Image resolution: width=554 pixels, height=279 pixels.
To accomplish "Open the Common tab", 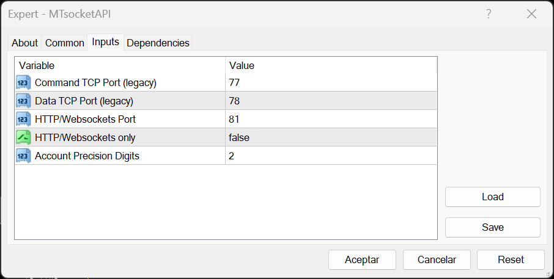I will 65,43.
